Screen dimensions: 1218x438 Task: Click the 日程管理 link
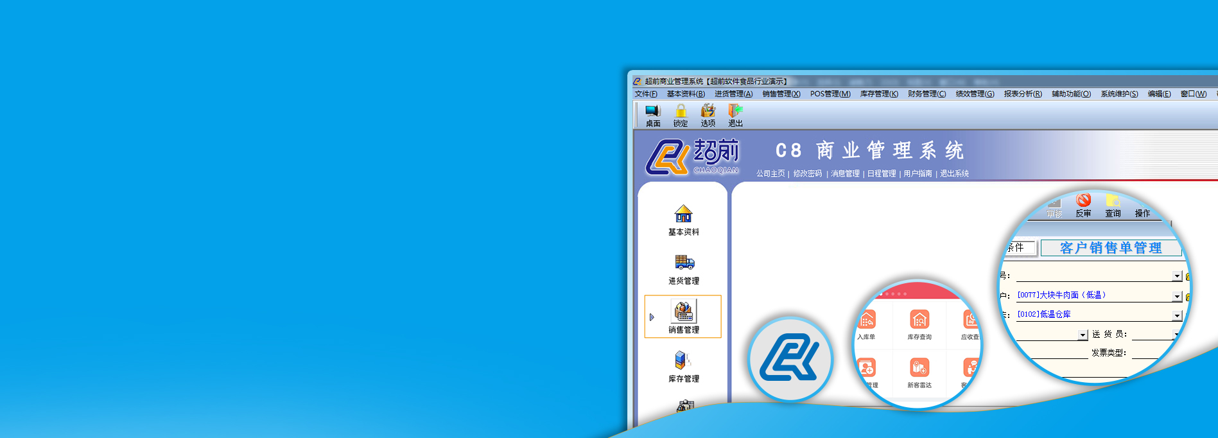point(882,173)
